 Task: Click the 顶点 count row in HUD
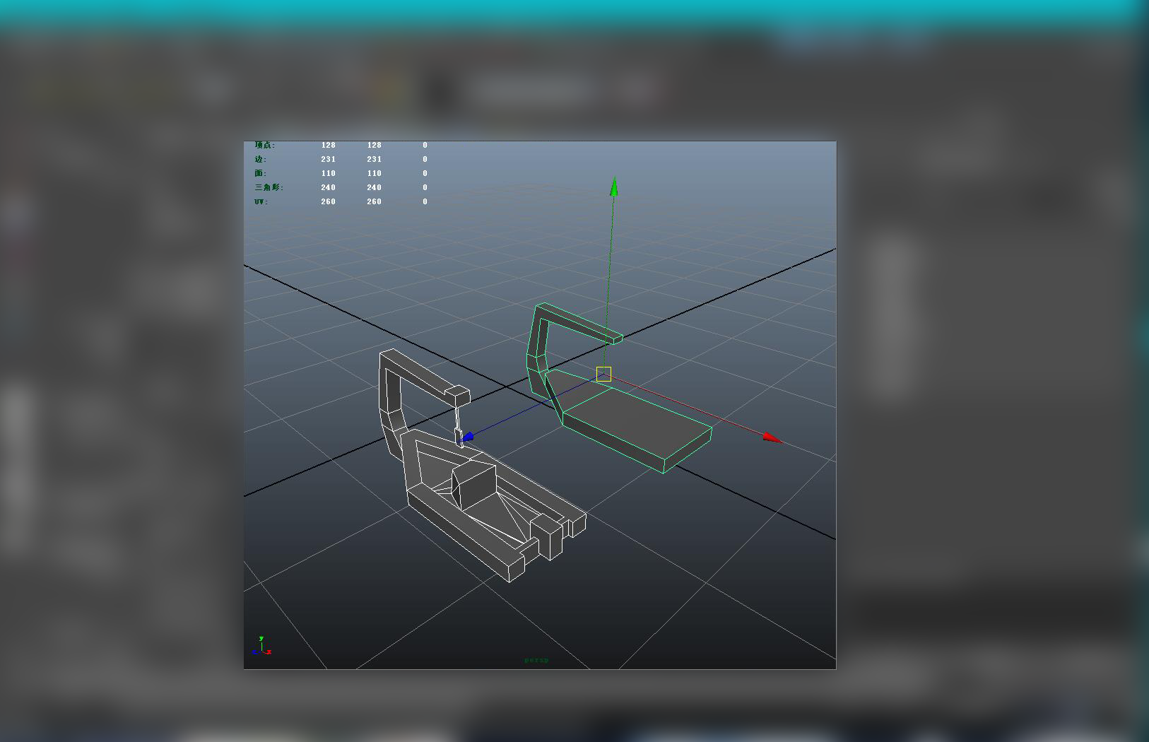point(341,145)
